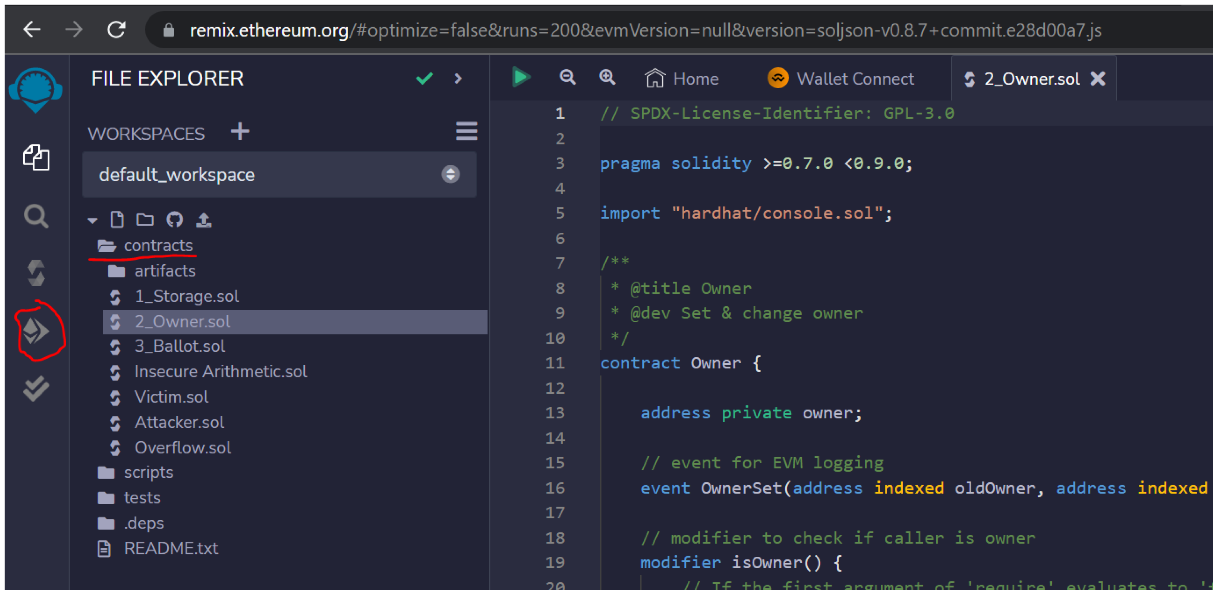Open the search plugin in sidebar

click(36, 217)
